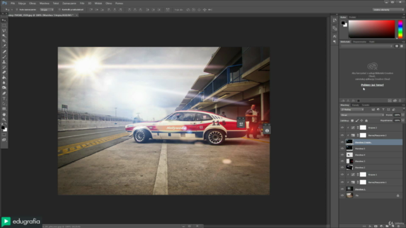Screen dimensions: 406x228
Task: Select the Pen tool
Action: click(x=4, y=93)
